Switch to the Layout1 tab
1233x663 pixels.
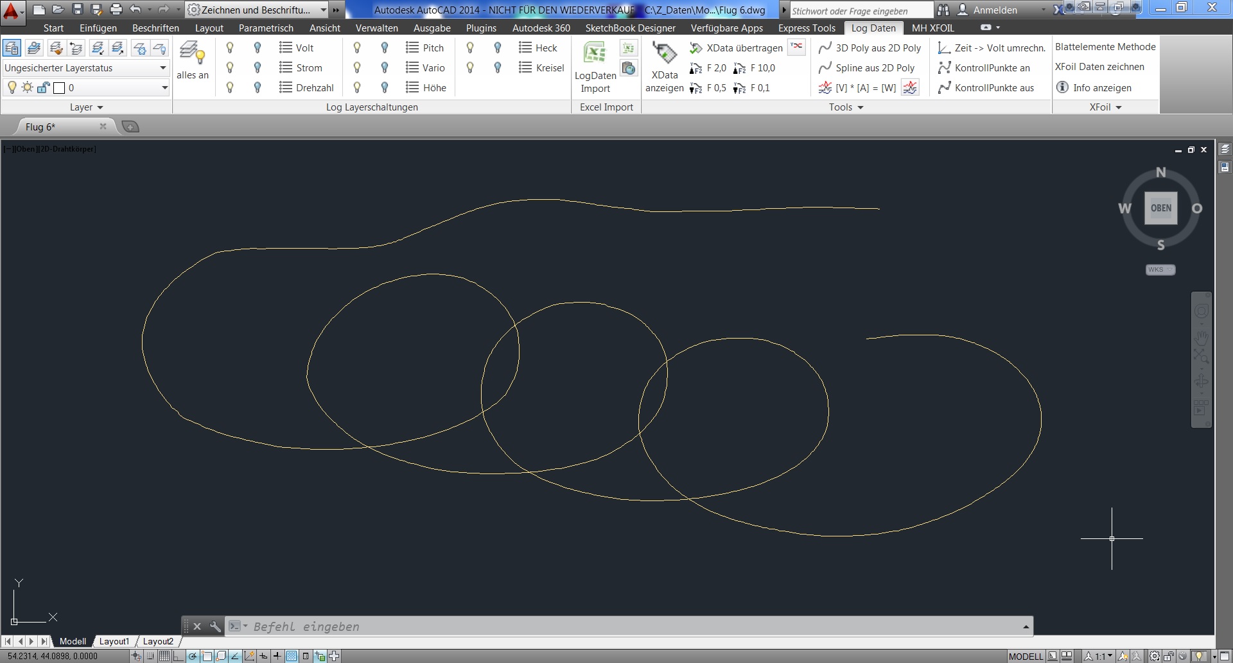[114, 641]
